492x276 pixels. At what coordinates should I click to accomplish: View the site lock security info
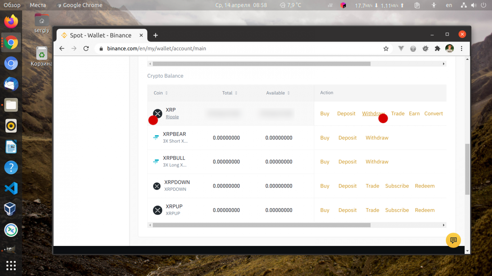(x=101, y=49)
